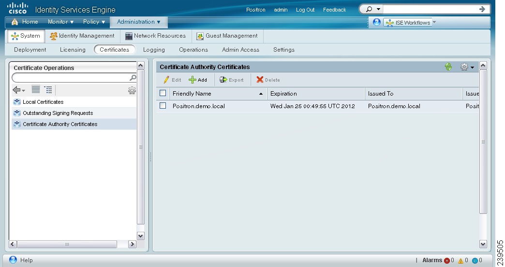Open the Logging submenu
The image size is (505, 267).
coord(154,50)
